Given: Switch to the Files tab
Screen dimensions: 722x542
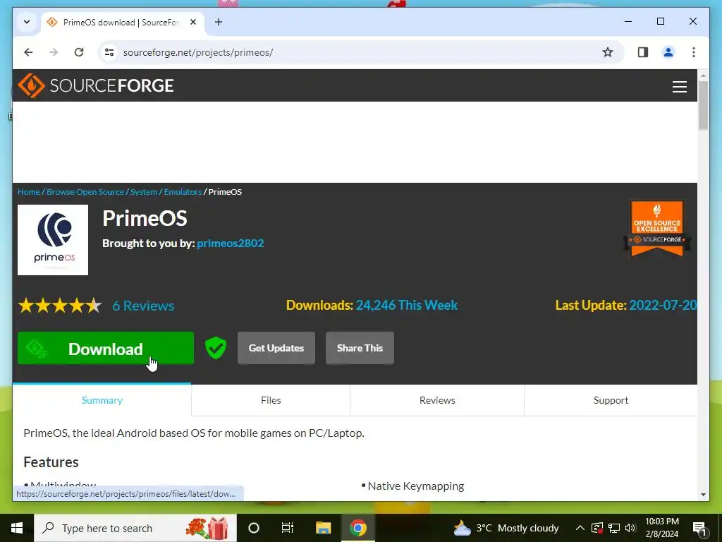Looking at the screenshot, I should click(271, 400).
